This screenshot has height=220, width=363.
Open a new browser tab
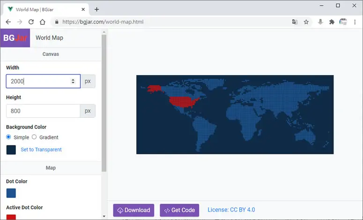click(x=97, y=9)
